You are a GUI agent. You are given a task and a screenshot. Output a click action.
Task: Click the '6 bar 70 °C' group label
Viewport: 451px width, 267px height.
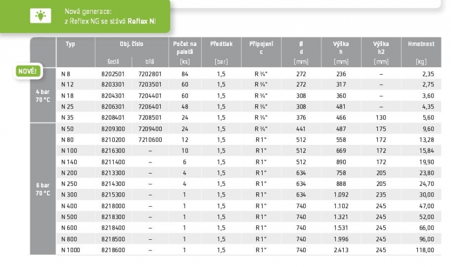pyautogui.click(x=43, y=190)
